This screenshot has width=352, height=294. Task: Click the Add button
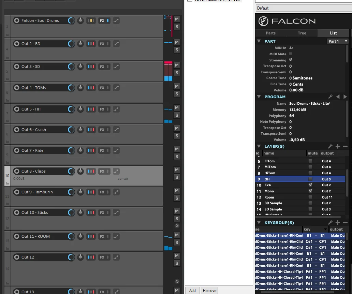pyautogui.click(x=192, y=290)
